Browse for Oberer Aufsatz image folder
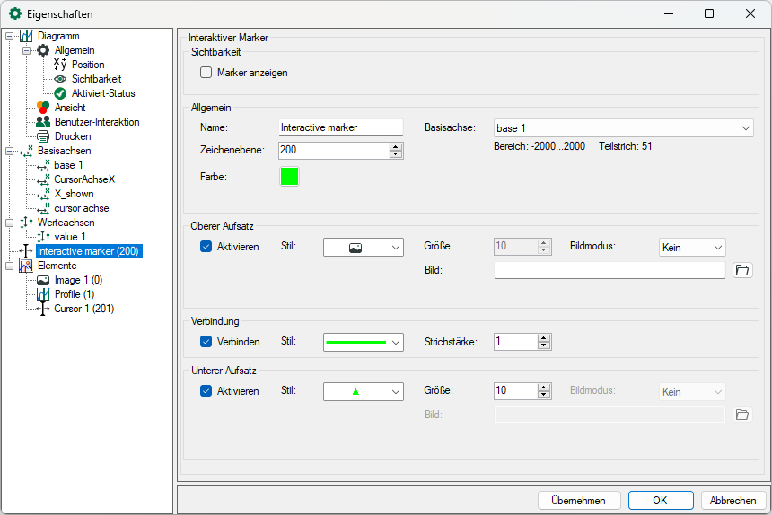 click(741, 270)
